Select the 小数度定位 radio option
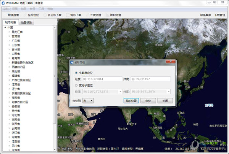 76,73
